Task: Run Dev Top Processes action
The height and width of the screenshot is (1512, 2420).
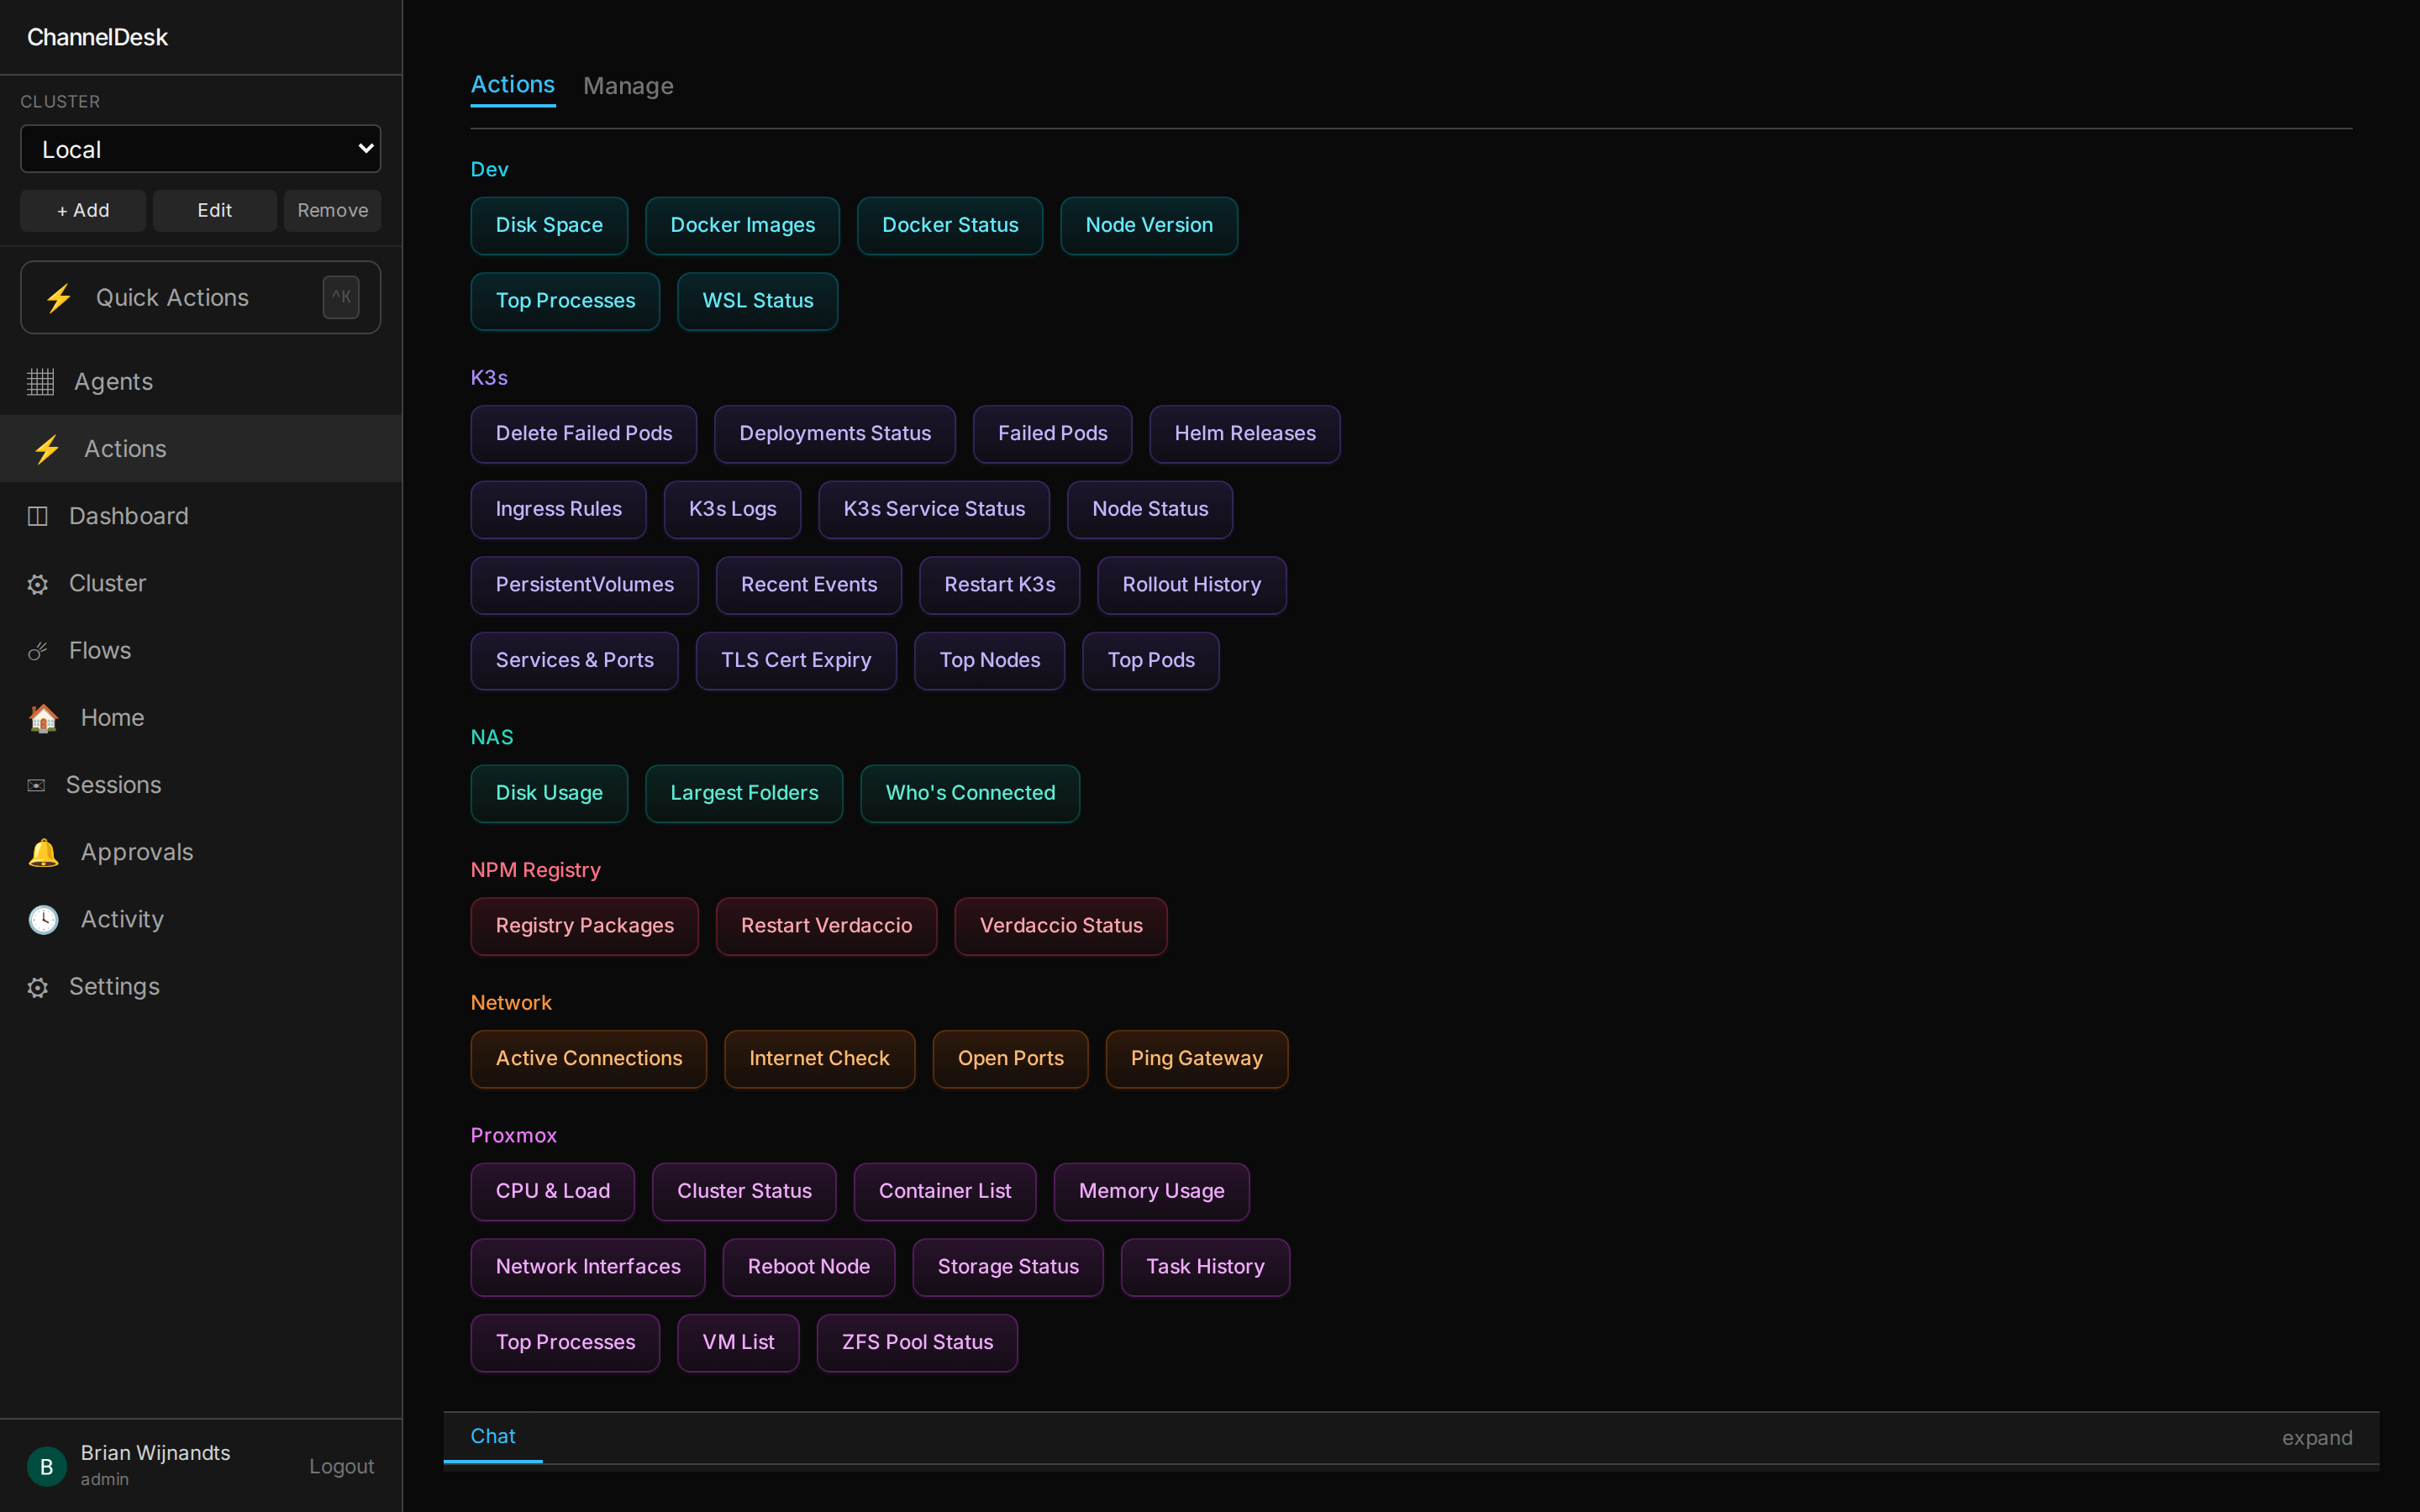Action: pyautogui.click(x=565, y=301)
